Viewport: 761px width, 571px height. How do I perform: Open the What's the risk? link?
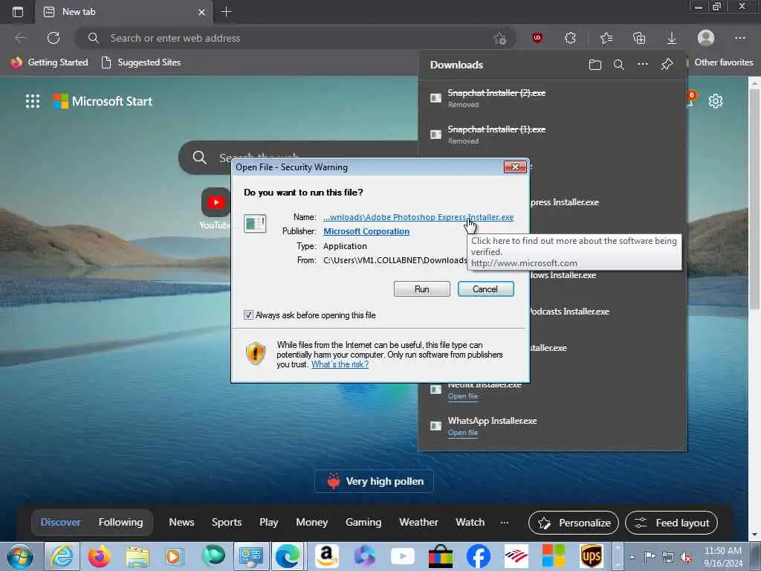(x=340, y=364)
